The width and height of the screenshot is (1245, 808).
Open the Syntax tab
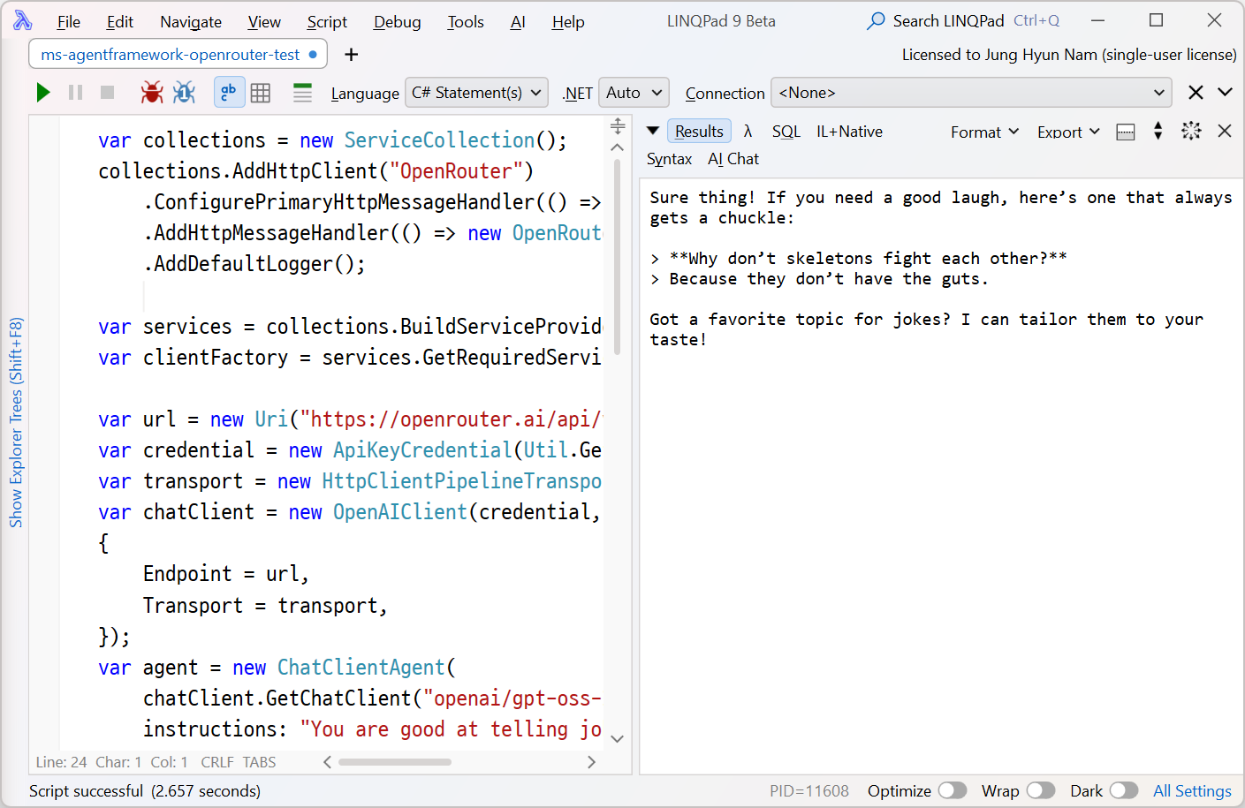coord(669,159)
